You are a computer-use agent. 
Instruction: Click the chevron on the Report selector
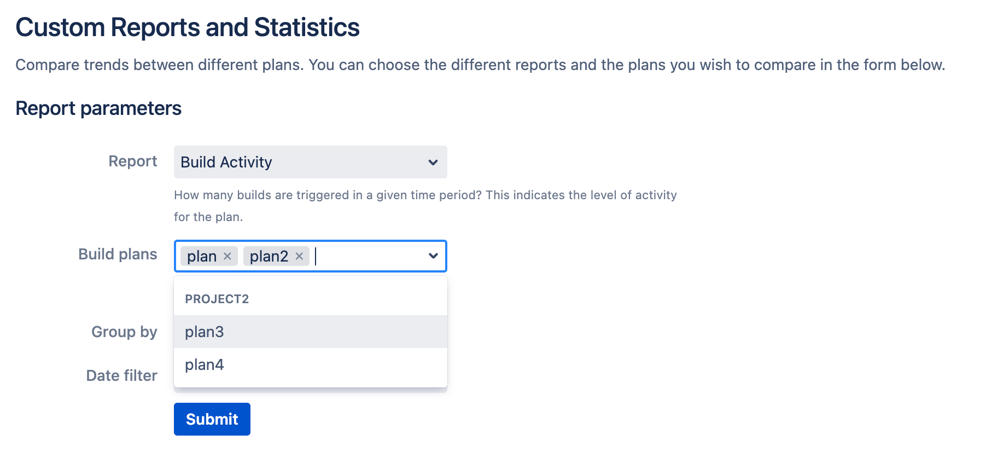(433, 162)
